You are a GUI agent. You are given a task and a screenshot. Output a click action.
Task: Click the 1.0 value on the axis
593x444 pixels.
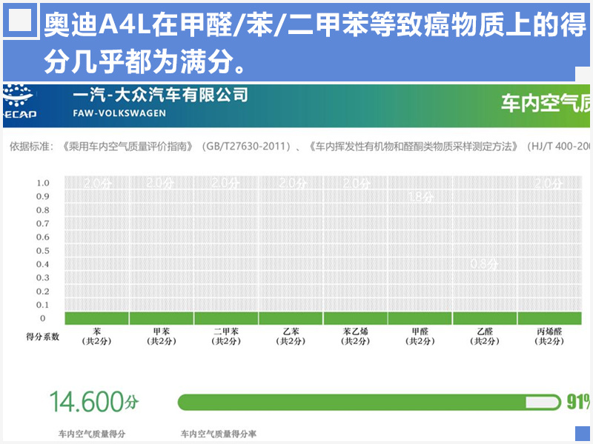click(x=43, y=183)
